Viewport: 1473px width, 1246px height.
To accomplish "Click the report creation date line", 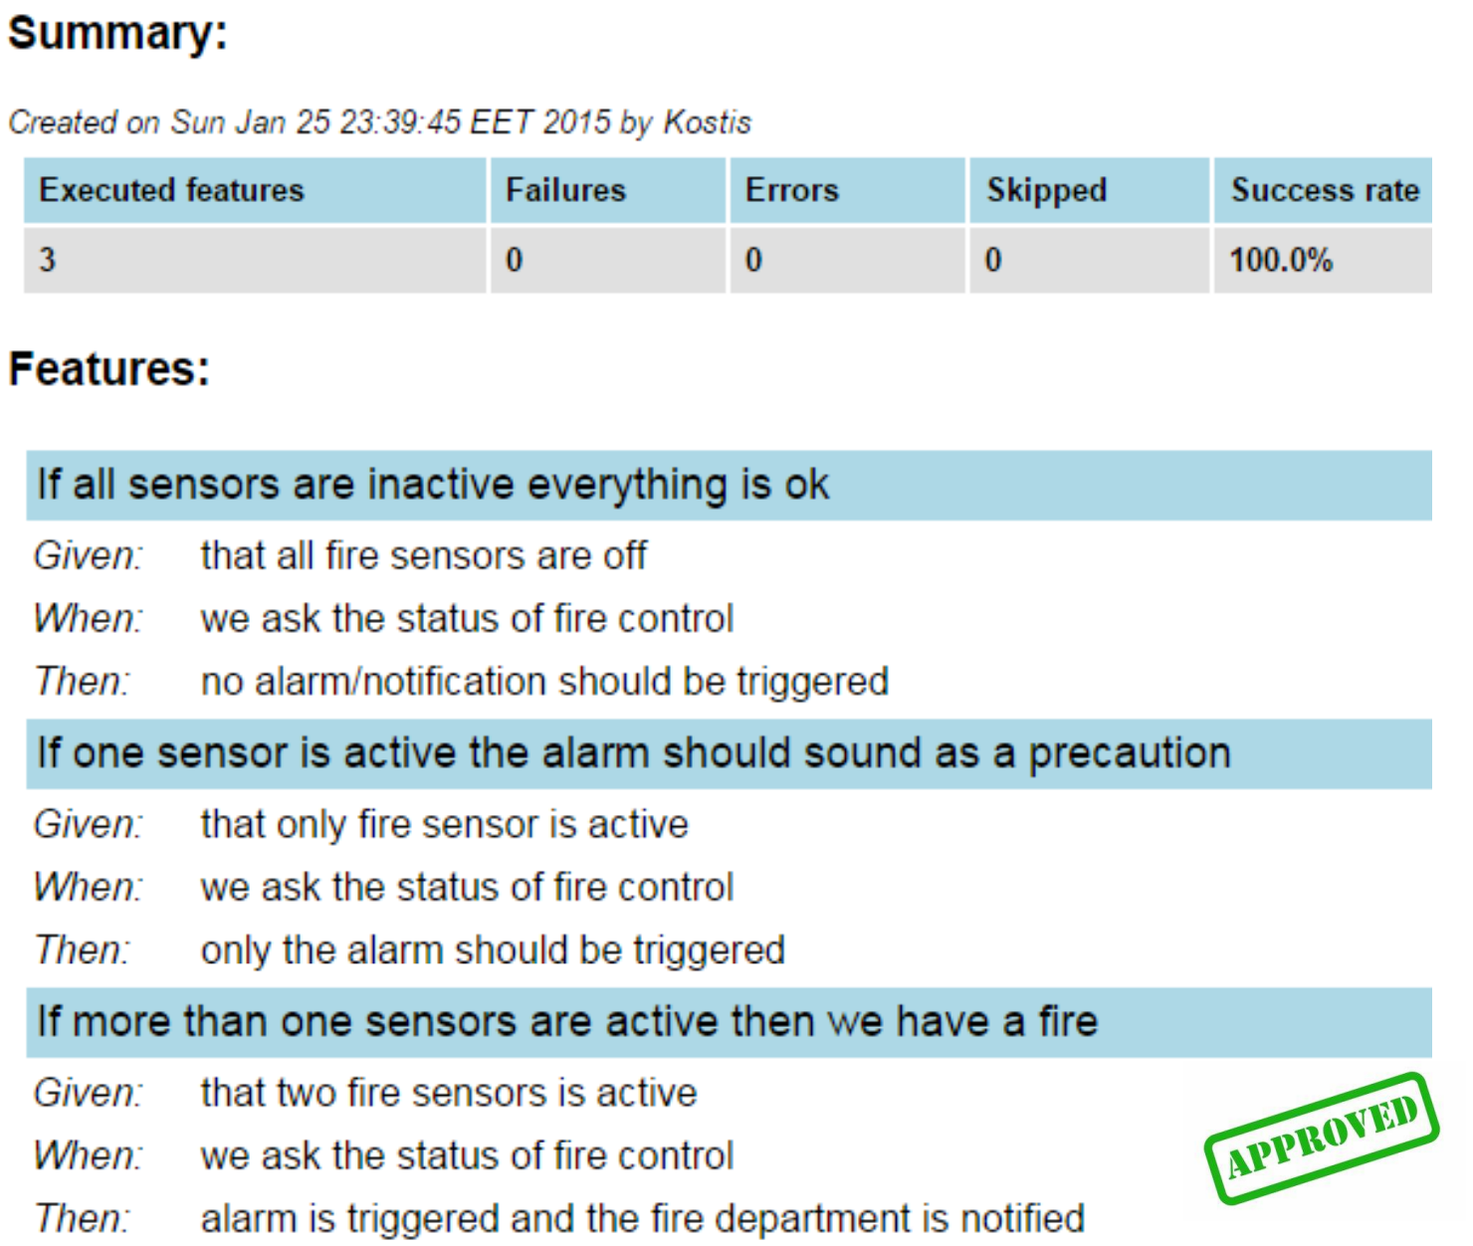I will click(379, 122).
